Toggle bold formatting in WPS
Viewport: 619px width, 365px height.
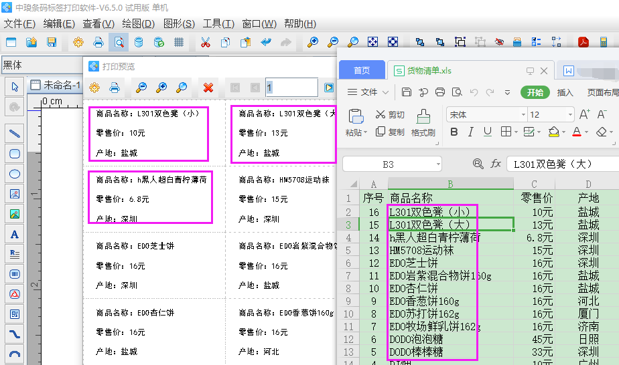pyautogui.click(x=454, y=132)
